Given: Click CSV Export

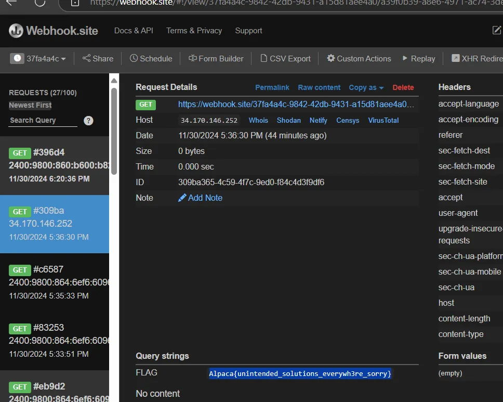Looking at the screenshot, I should (x=285, y=58).
